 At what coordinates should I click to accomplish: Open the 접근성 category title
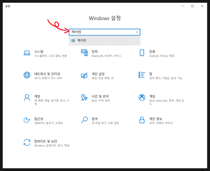pos(39,119)
